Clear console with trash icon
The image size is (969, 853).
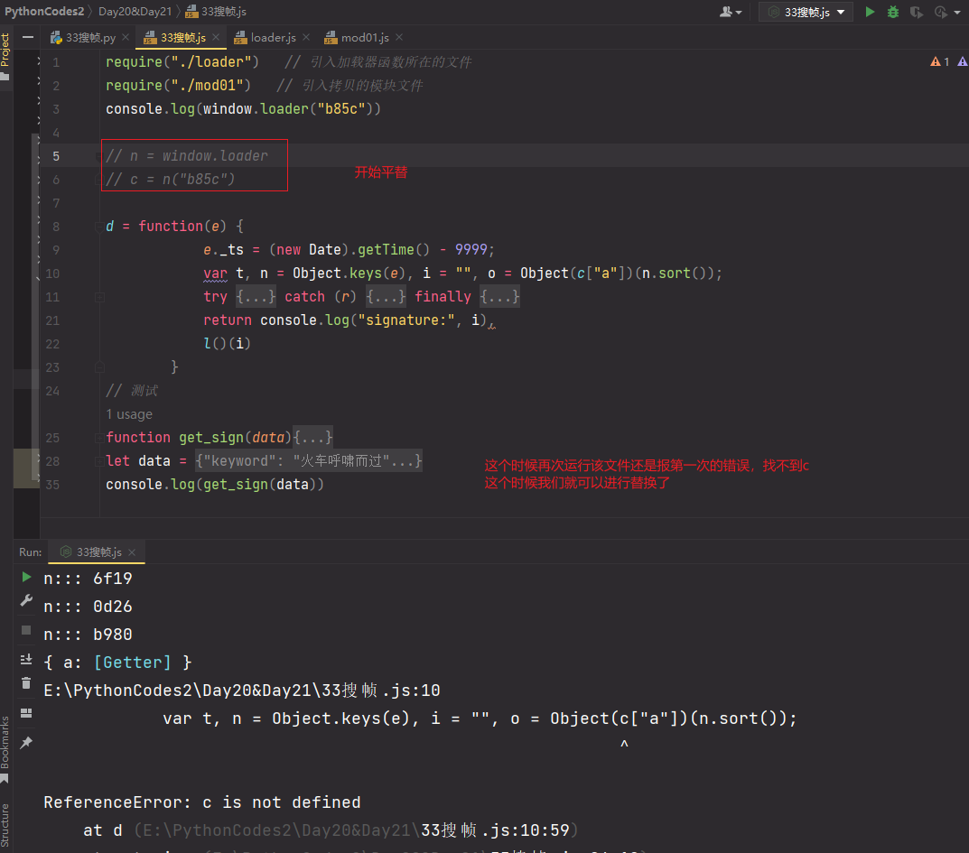coord(26,683)
